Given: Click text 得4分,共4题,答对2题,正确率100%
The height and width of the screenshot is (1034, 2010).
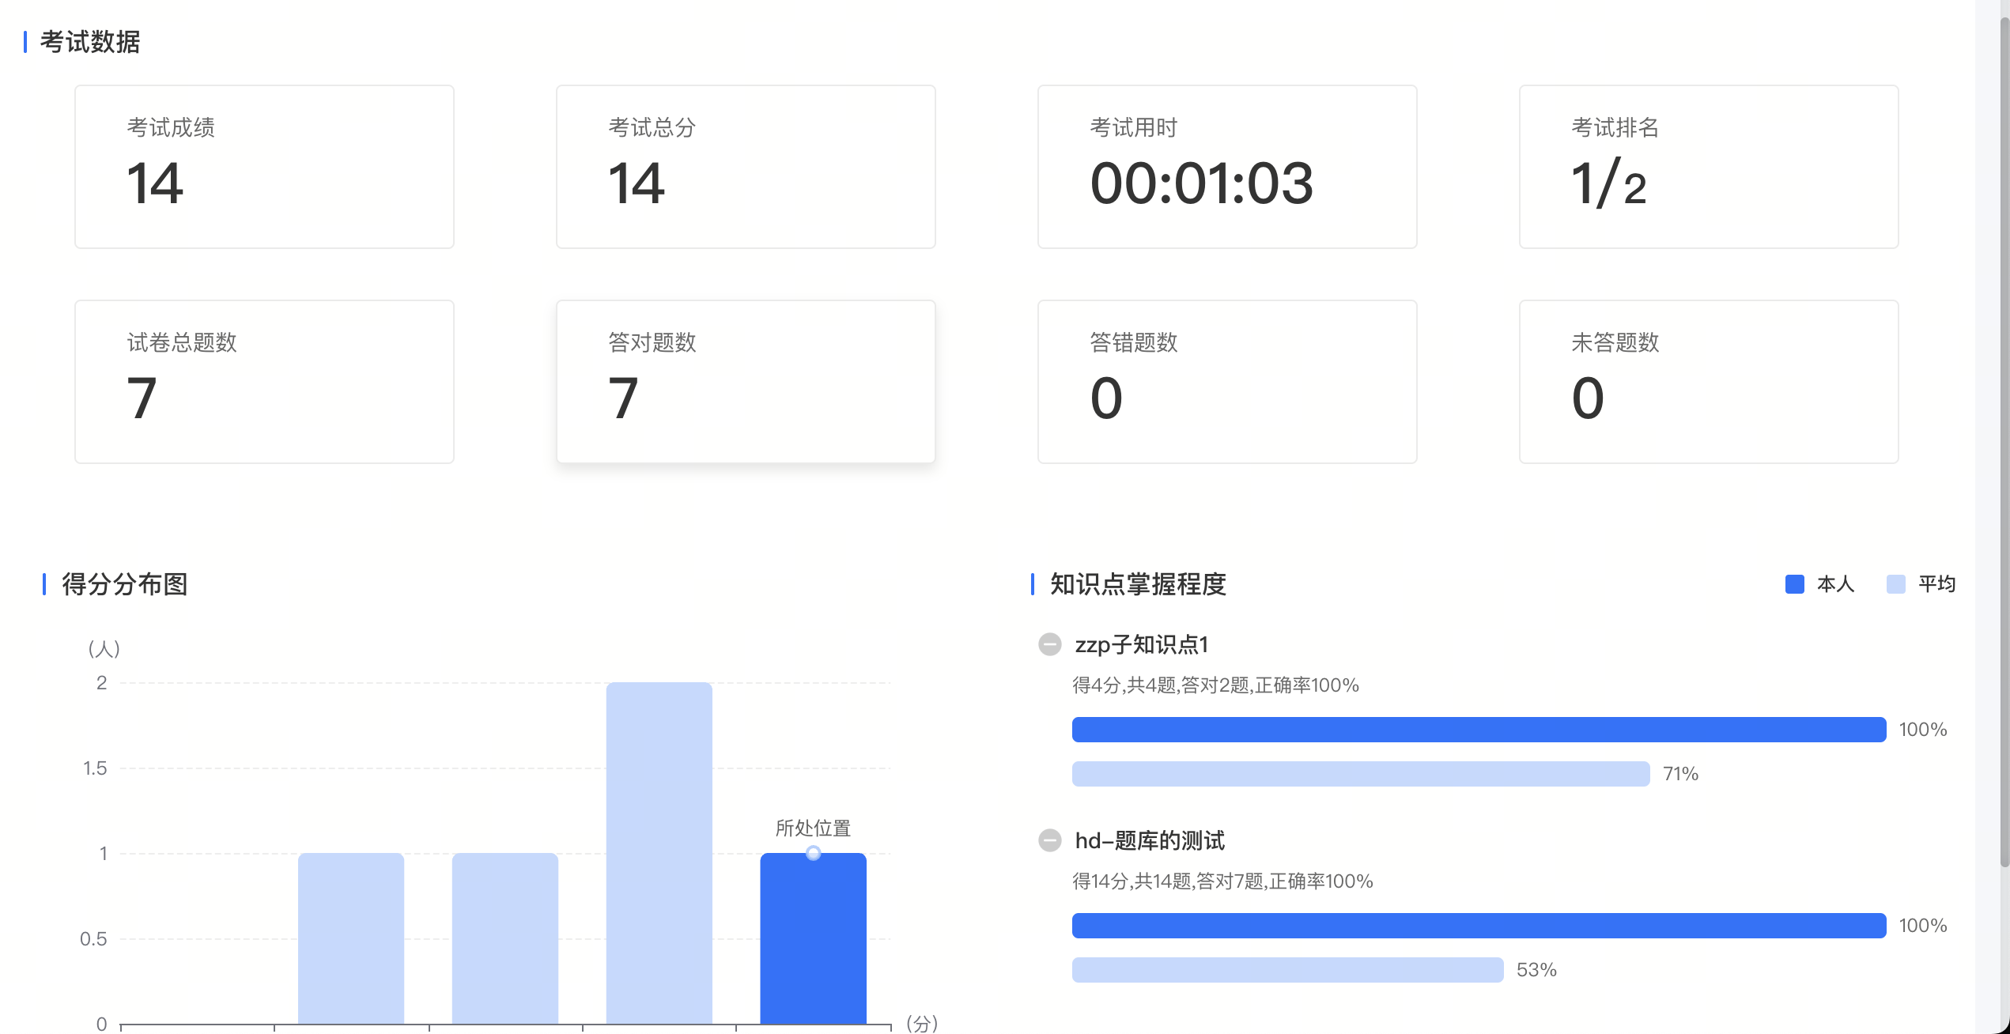Looking at the screenshot, I should [1215, 685].
